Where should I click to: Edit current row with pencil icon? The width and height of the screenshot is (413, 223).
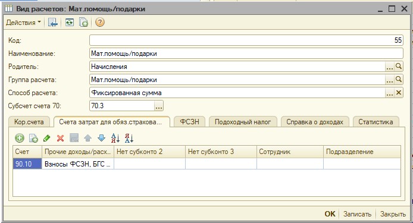[47, 138]
